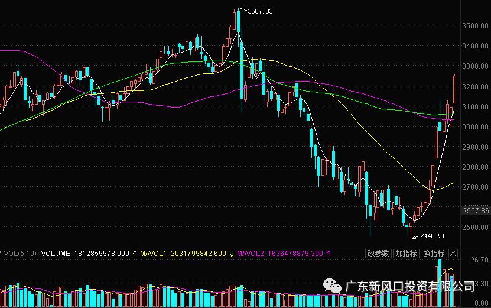Click the VOLUME value 1812859978.000
The height and width of the screenshot is (308, 491).
[101, 253]
